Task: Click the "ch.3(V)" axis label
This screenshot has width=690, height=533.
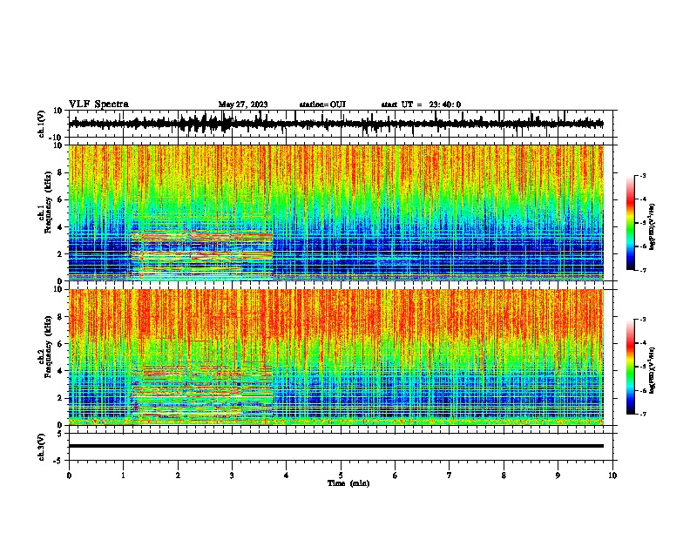Action: [x=42, y=447]
